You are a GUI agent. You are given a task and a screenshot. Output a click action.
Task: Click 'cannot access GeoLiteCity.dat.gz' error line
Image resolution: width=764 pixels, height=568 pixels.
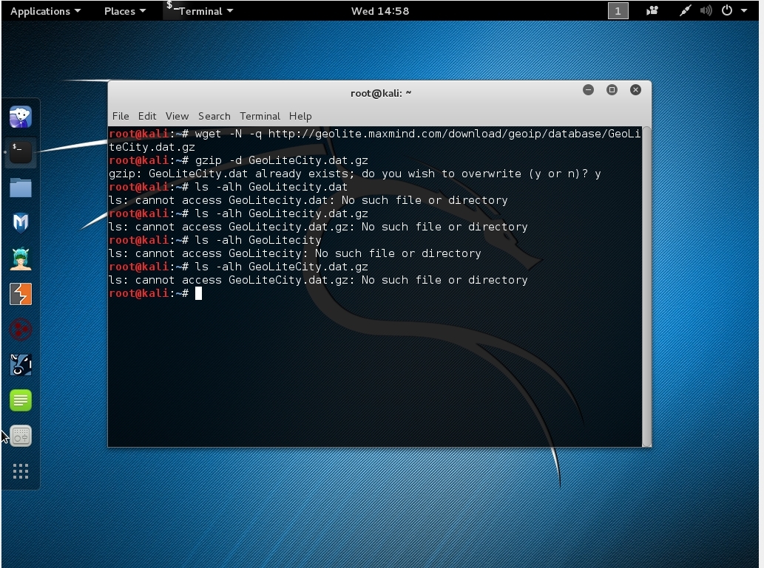pos(318,280)
